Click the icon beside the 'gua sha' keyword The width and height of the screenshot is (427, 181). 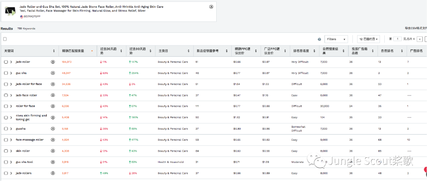point(53,73)
